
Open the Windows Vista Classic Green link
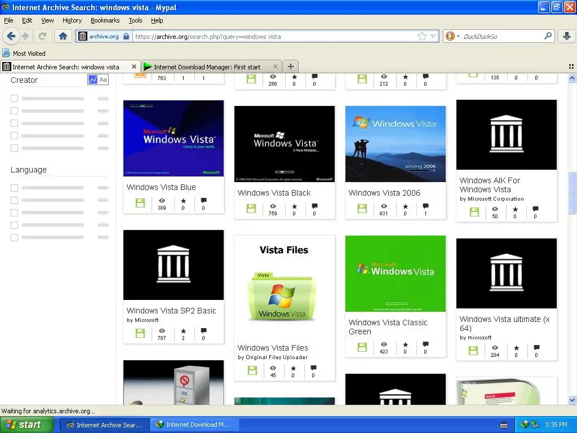pyautogui.click(x=388, y=327)
